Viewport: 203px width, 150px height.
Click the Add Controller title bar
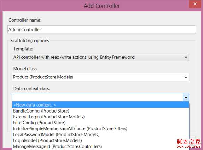click(101, 6)
